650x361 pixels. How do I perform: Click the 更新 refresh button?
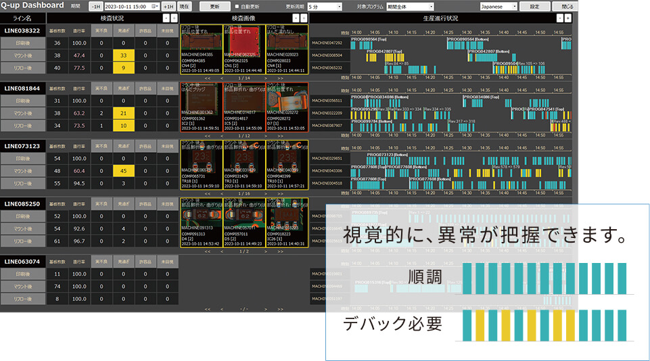pyautogui.click(x=214, y=7)
